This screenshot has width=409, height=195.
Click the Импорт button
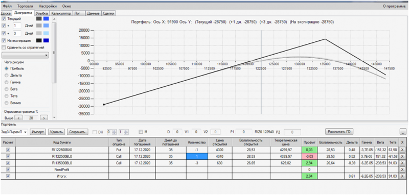(38, 132)
